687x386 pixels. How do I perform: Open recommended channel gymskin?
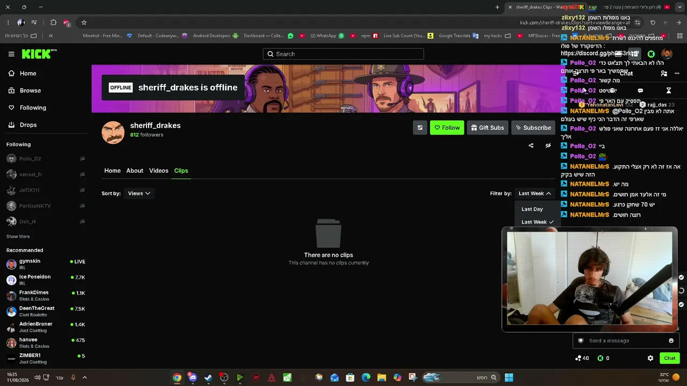(x=46, y=264)
